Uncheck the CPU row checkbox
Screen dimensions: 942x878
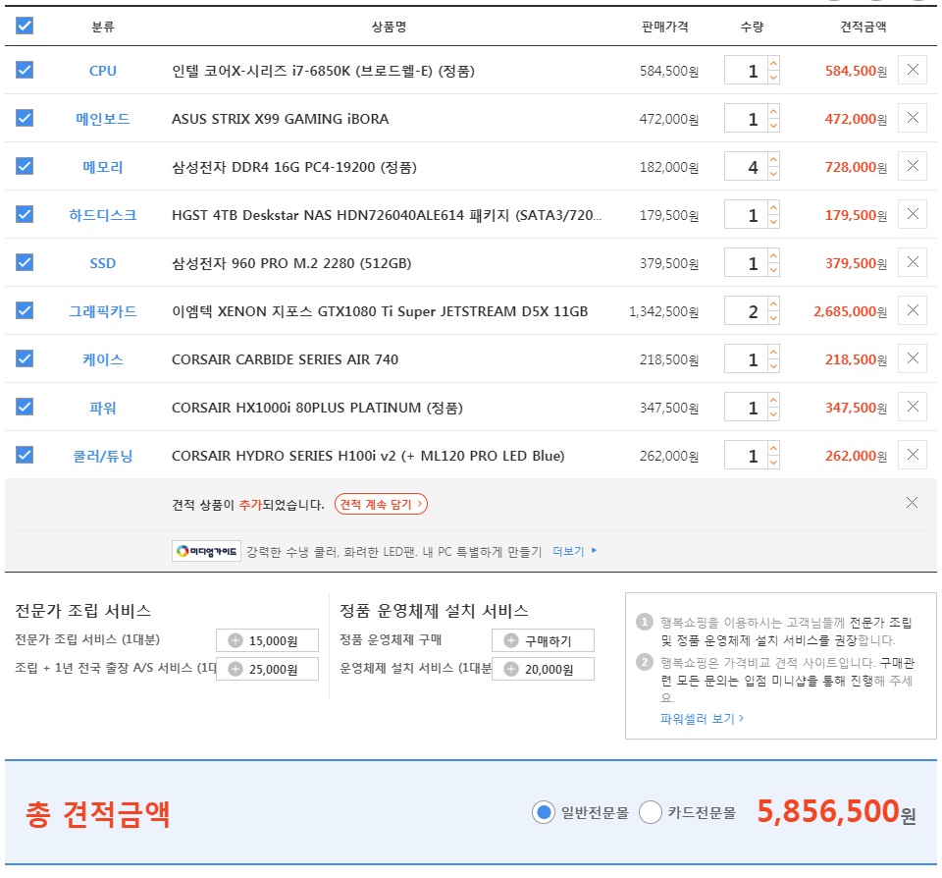click(25, 70)
